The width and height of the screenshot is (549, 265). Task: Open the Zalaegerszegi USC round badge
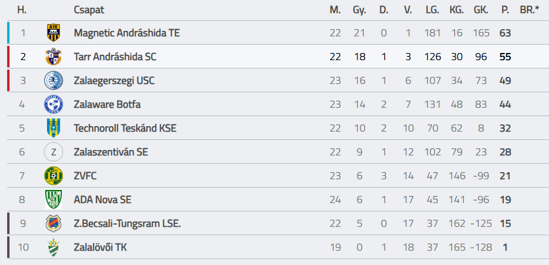pyautogui.click(x=54, y=80)
